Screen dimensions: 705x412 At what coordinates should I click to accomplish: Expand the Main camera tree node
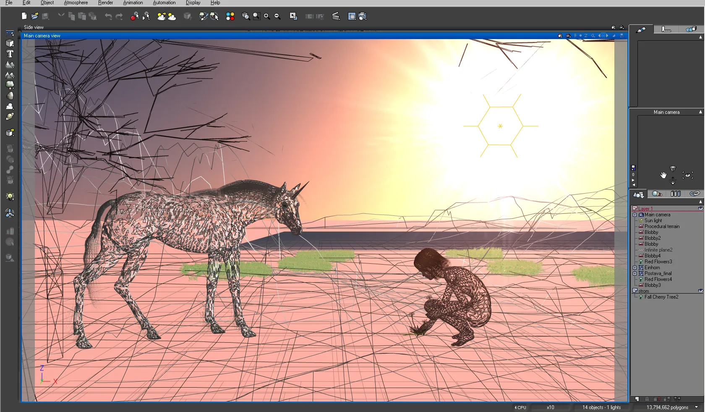(x=635, y=215)
